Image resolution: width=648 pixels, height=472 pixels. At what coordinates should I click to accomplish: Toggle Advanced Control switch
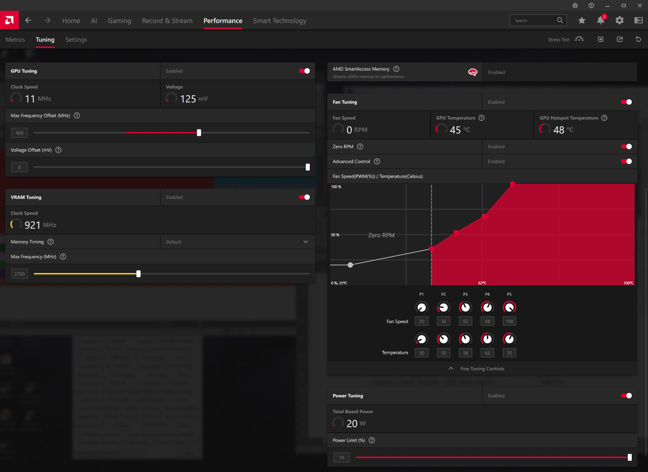pos(627,161)
